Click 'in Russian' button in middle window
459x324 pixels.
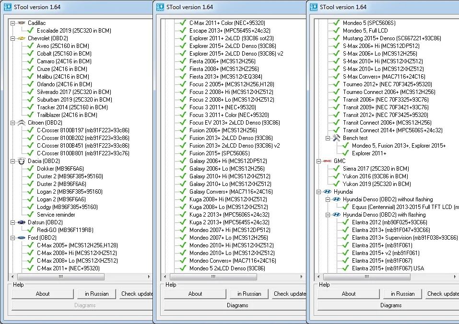[x=249, y=294]
